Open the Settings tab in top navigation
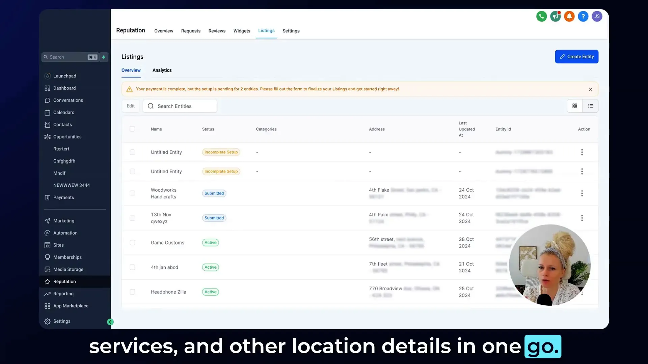 pos(291,31)
